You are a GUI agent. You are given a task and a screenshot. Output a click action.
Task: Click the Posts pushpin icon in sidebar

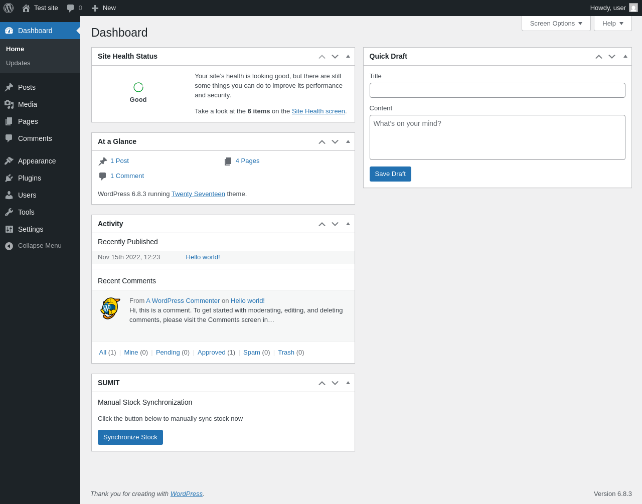coord(9,87)
